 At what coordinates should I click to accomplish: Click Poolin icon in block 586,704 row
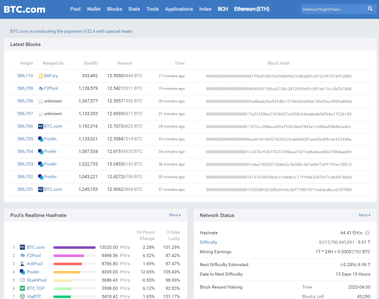[41, 151]
